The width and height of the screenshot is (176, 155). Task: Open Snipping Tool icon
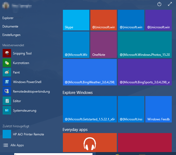pyautogui.click(x=7, y=53)
